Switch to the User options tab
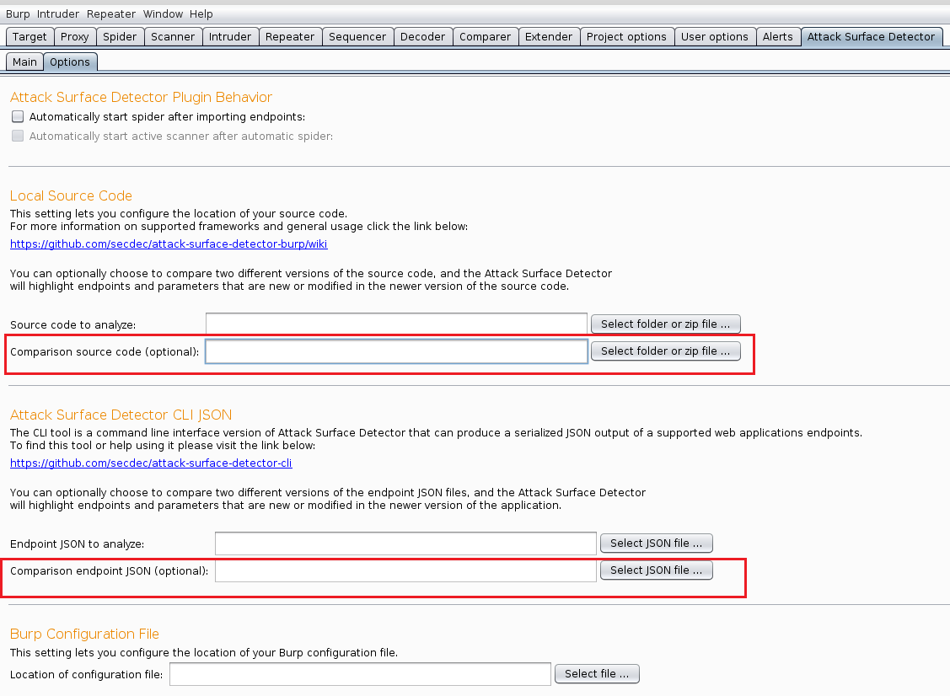The image size is (950, 696). pos(715,37)
